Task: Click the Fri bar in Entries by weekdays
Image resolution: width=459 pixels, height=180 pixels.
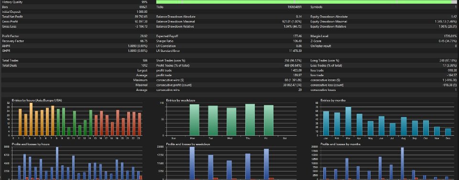Action: point(268,120)
